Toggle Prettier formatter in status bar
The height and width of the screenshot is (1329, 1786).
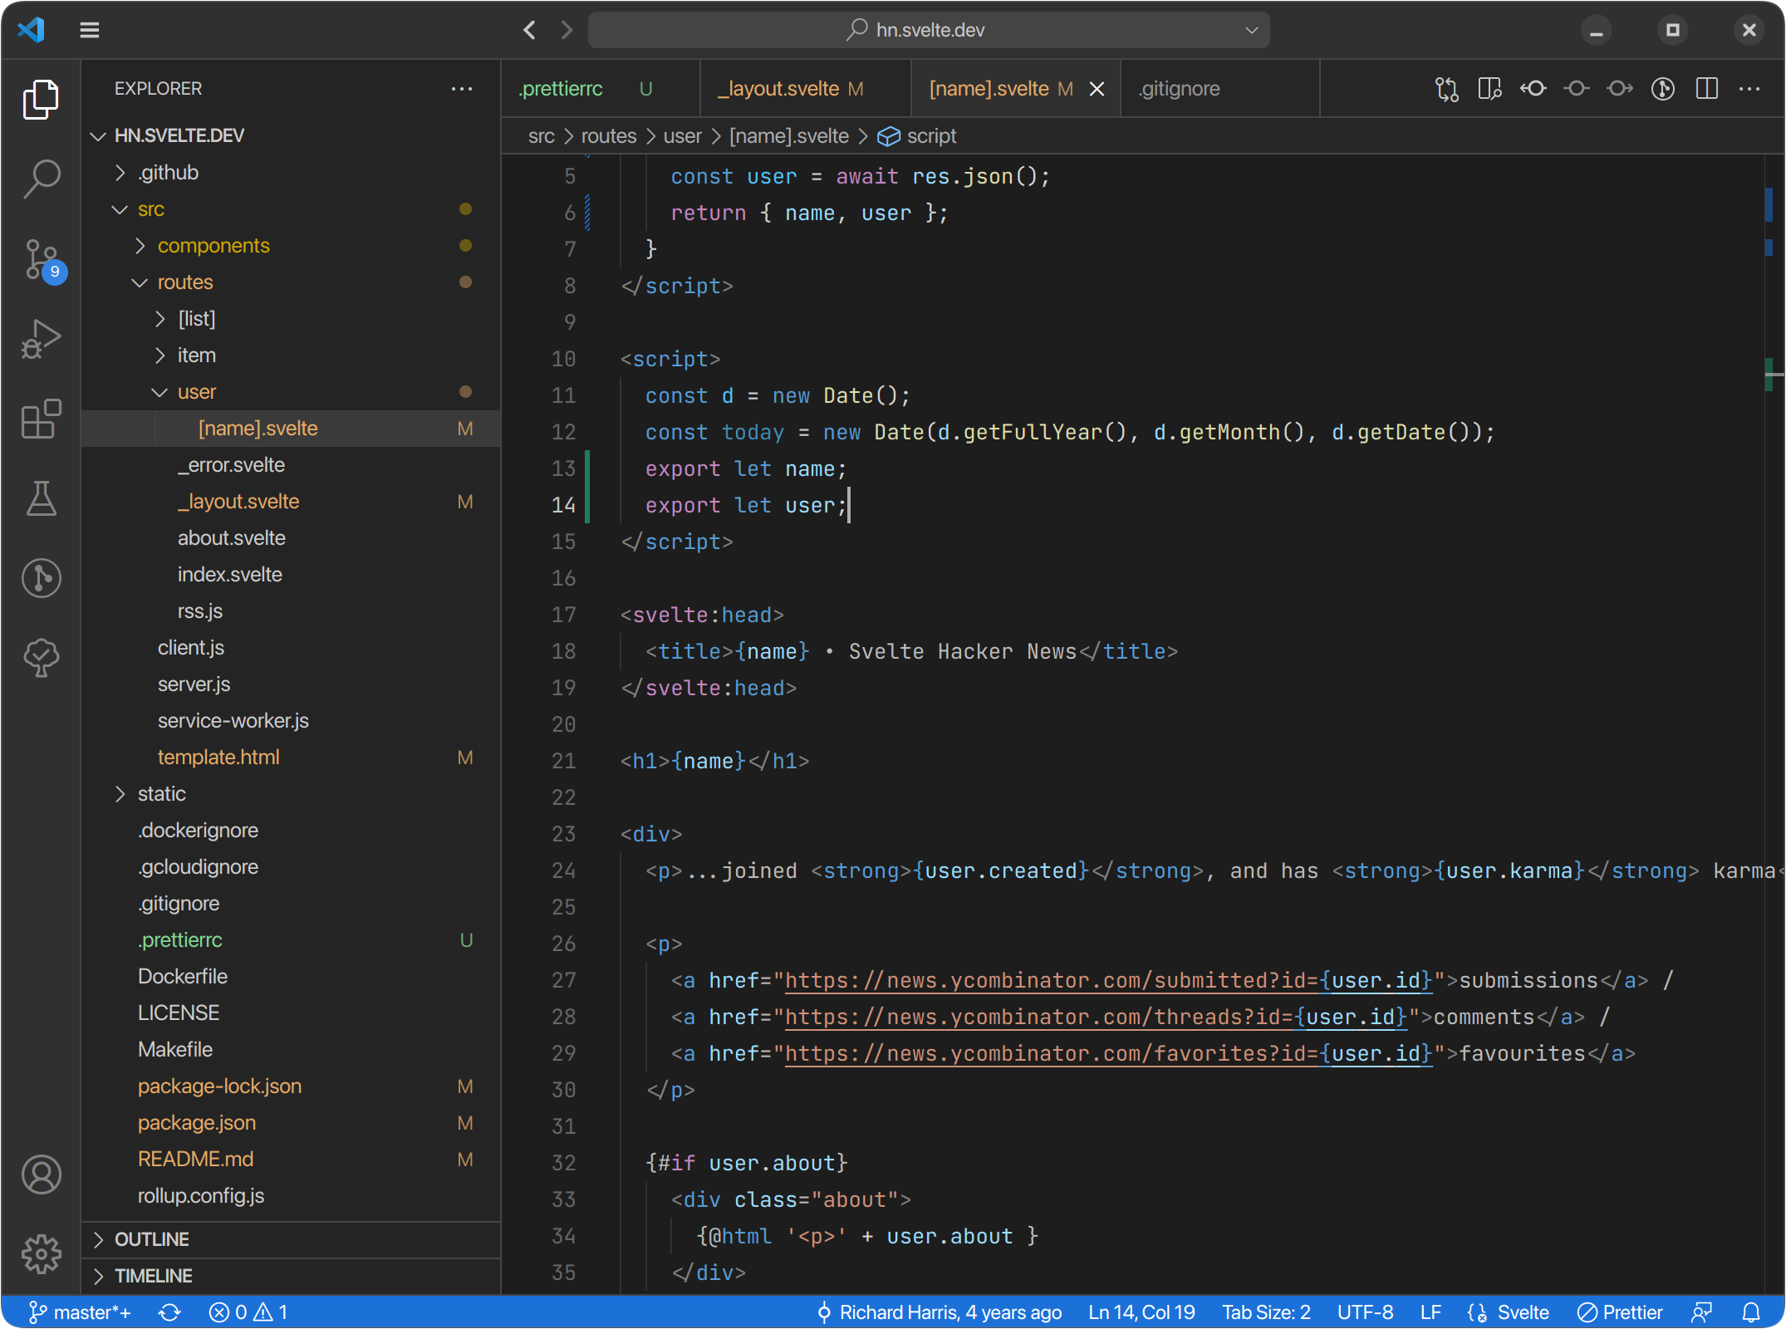[1620, 1312]
